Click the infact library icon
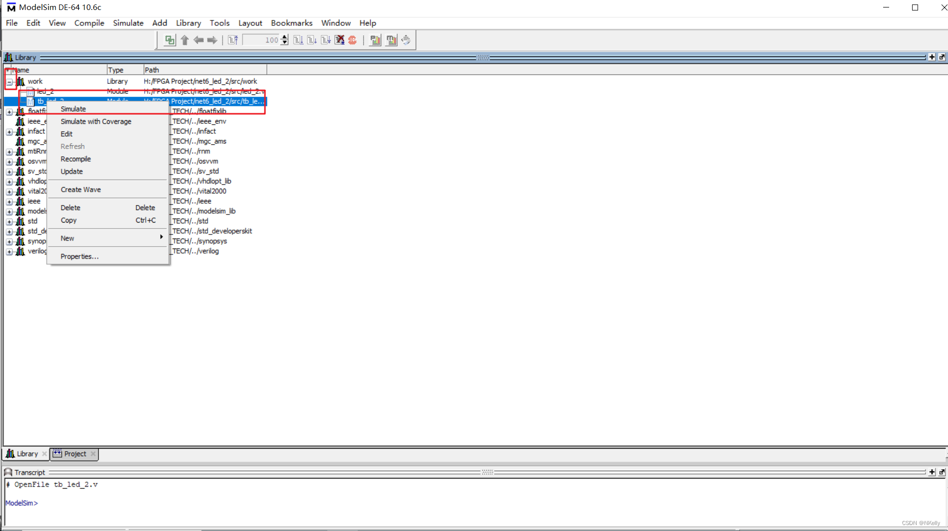The image size is (948, 531). [x=20, y=131]
